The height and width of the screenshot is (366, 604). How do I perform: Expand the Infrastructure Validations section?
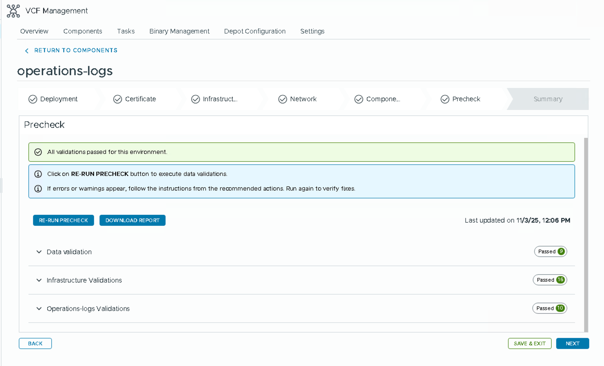point(39,280)
